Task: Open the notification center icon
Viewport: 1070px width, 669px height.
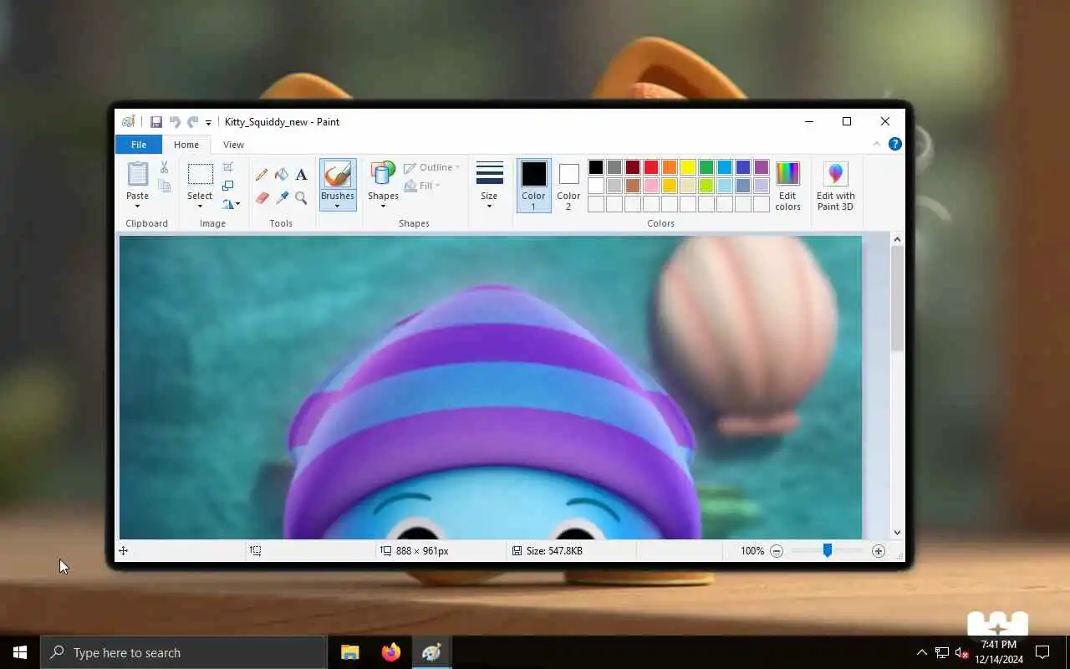Action: click(x=1042, y=652)
